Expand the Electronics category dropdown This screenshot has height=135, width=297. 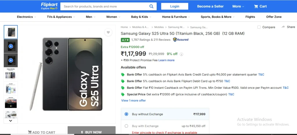tap(26, 17)
